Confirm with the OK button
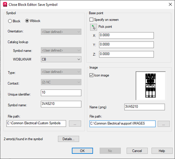Image resolution: width=175 pixels, height=159 pixels. pyautogui.click(x=83, y=151)
